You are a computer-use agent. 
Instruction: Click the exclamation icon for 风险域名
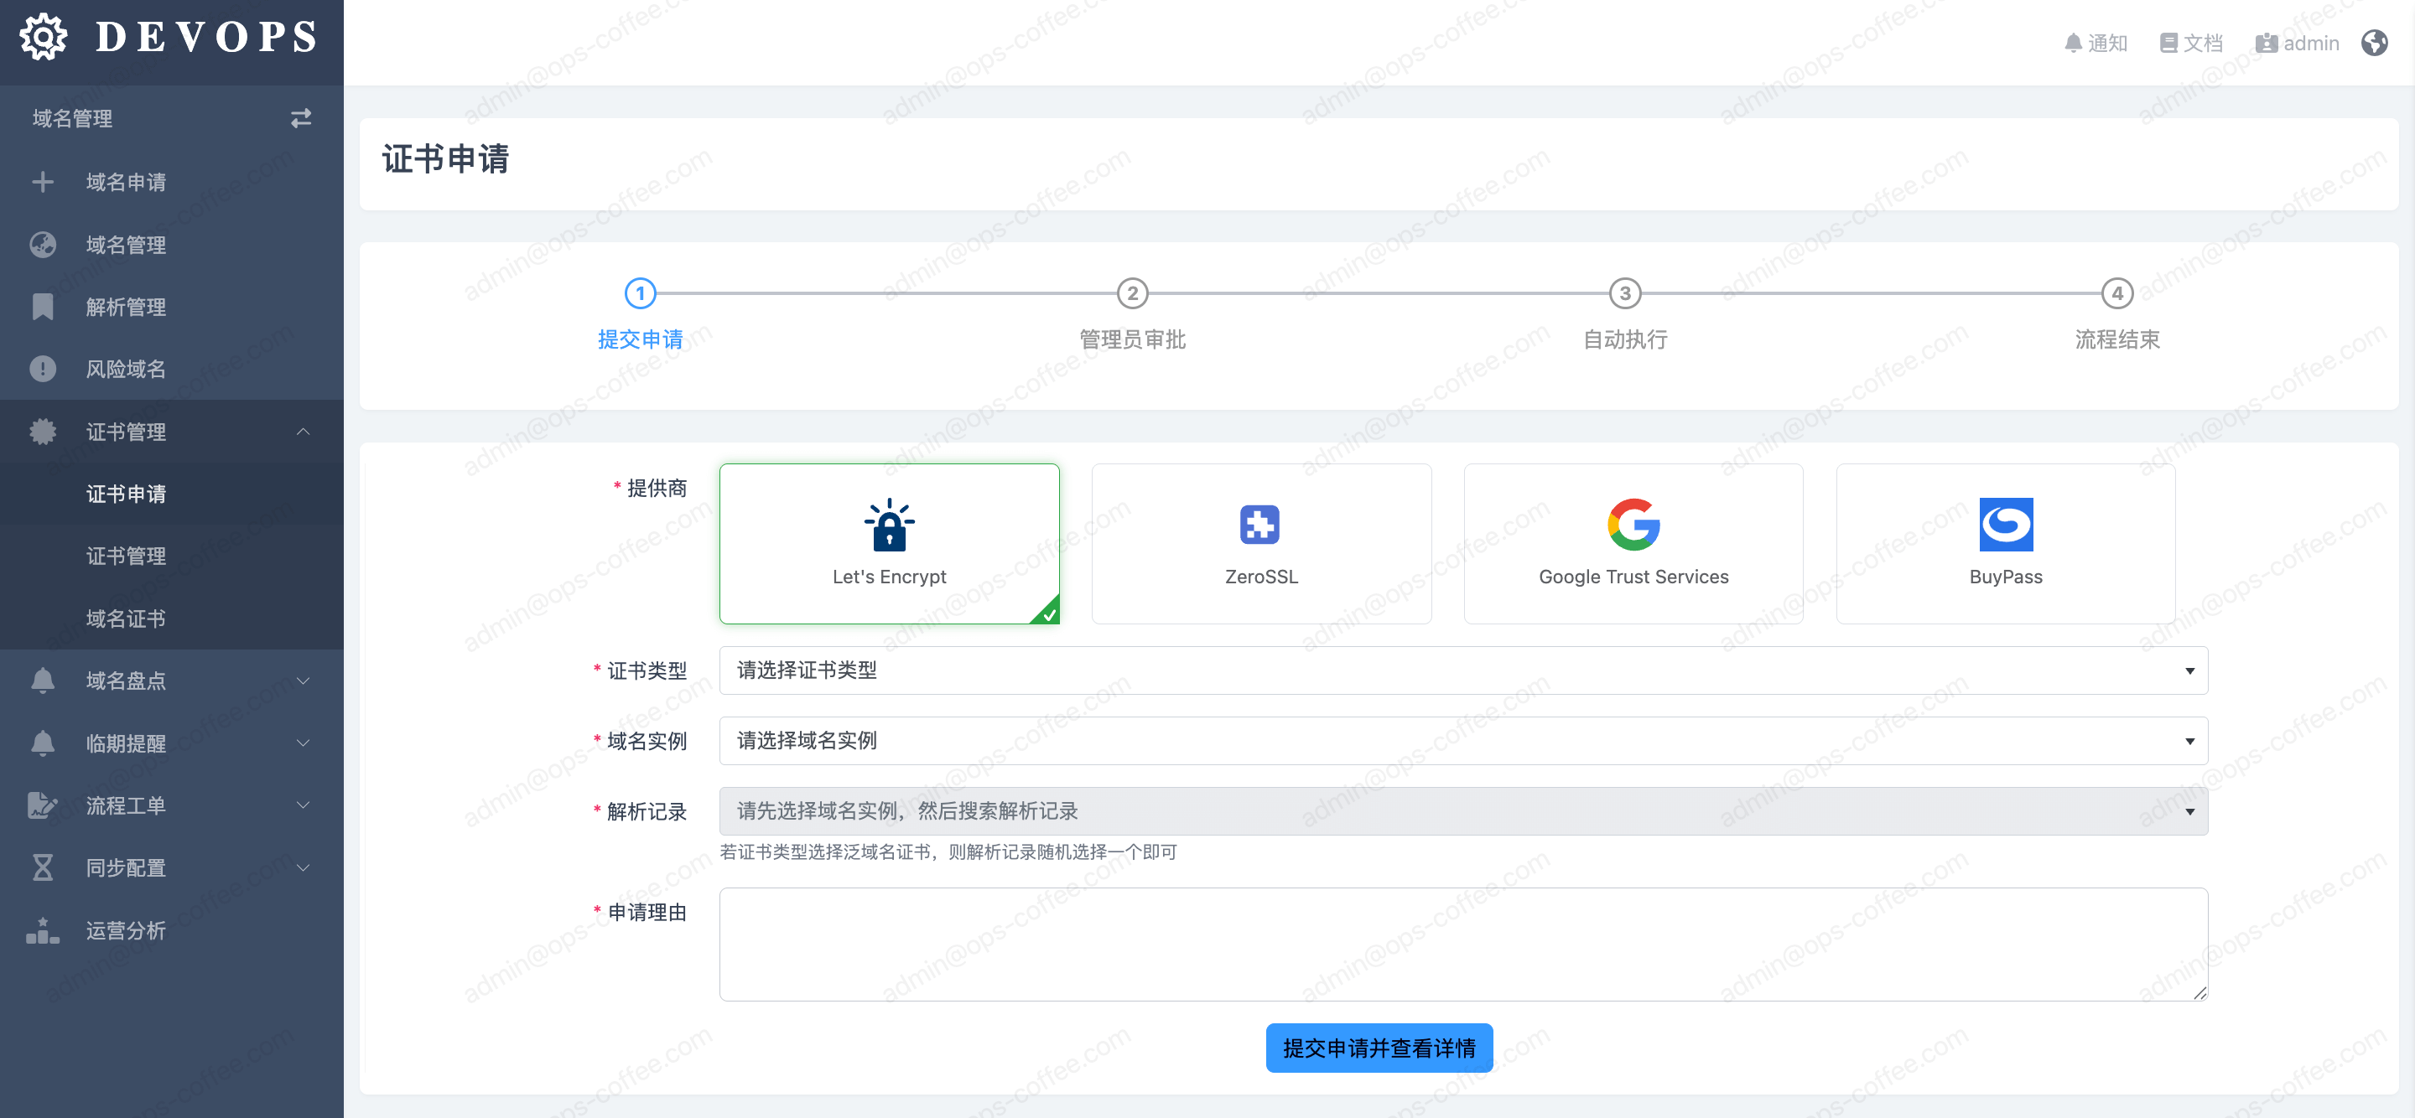point(42,370)
